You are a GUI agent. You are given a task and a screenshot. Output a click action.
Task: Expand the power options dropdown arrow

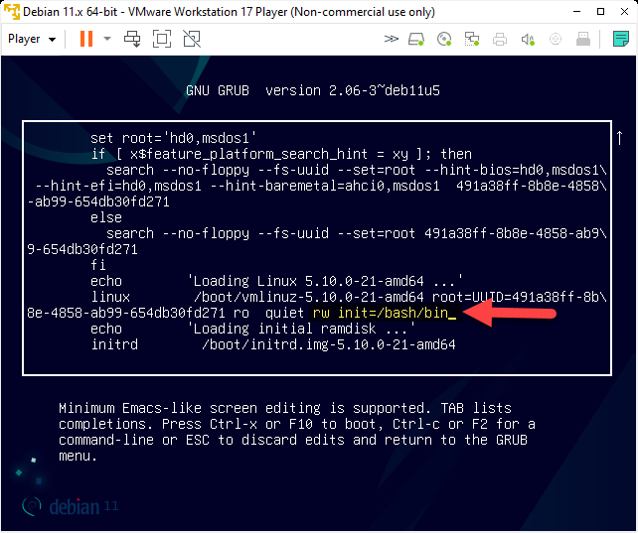click(107, 39)
